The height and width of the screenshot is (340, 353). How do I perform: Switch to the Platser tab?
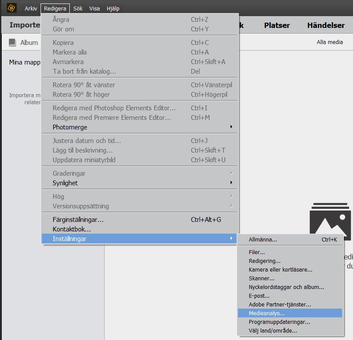coord(277,25)
